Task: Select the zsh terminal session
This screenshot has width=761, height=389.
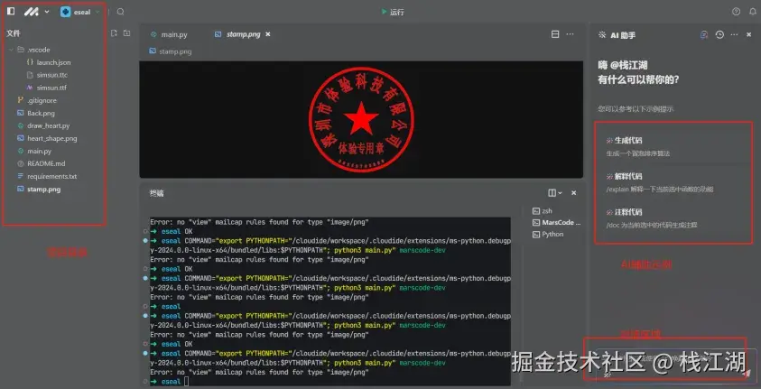Action: [x=543, y=211]
